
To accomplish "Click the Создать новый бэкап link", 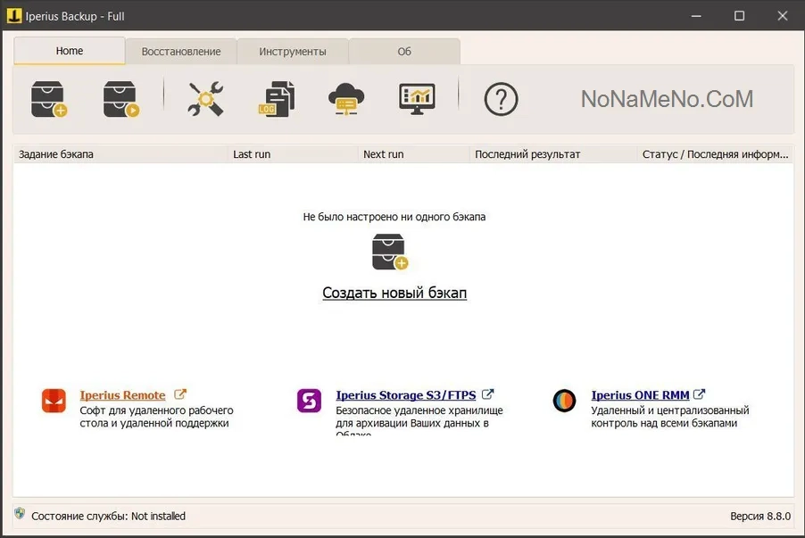I will coord(394,293).
